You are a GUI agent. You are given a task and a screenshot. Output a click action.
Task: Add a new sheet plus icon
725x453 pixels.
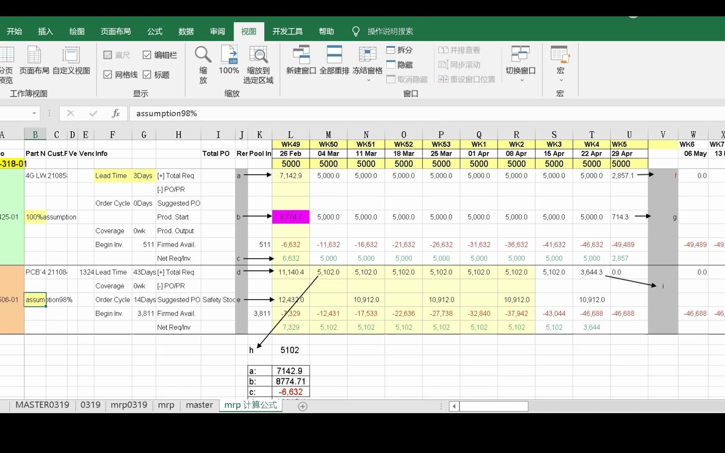[303, 406]
